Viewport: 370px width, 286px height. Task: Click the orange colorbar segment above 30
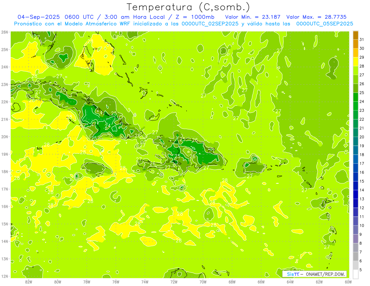(356, 44)
